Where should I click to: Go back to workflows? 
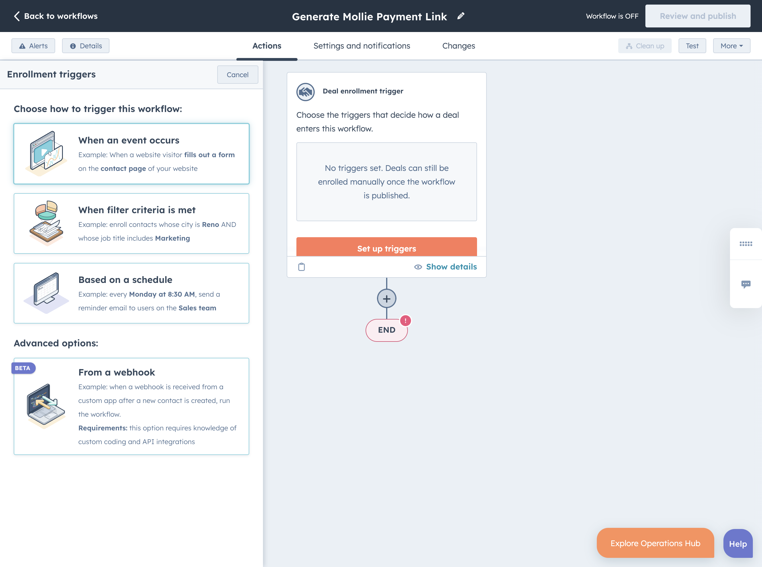pos(56,16)
